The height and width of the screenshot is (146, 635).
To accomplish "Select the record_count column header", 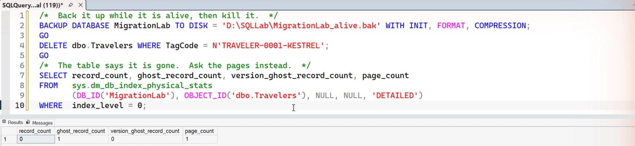I will click(36, 131).
